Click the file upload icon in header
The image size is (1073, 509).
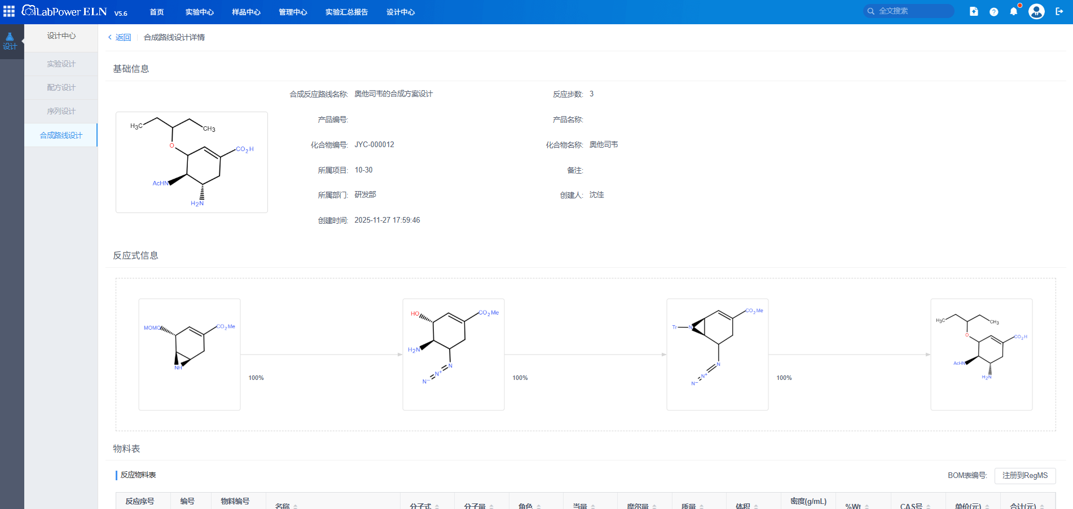click(974, 11)
